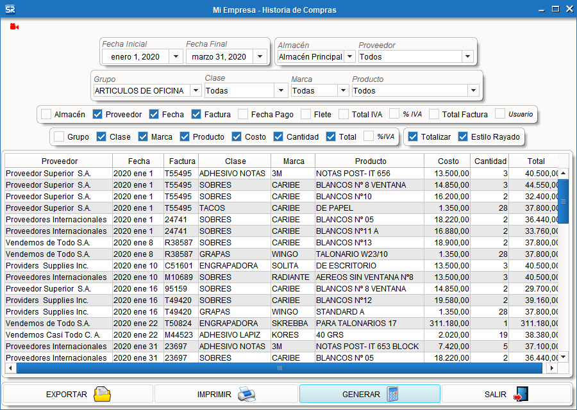Uncheck the Costo checkbox

point(237,137)
